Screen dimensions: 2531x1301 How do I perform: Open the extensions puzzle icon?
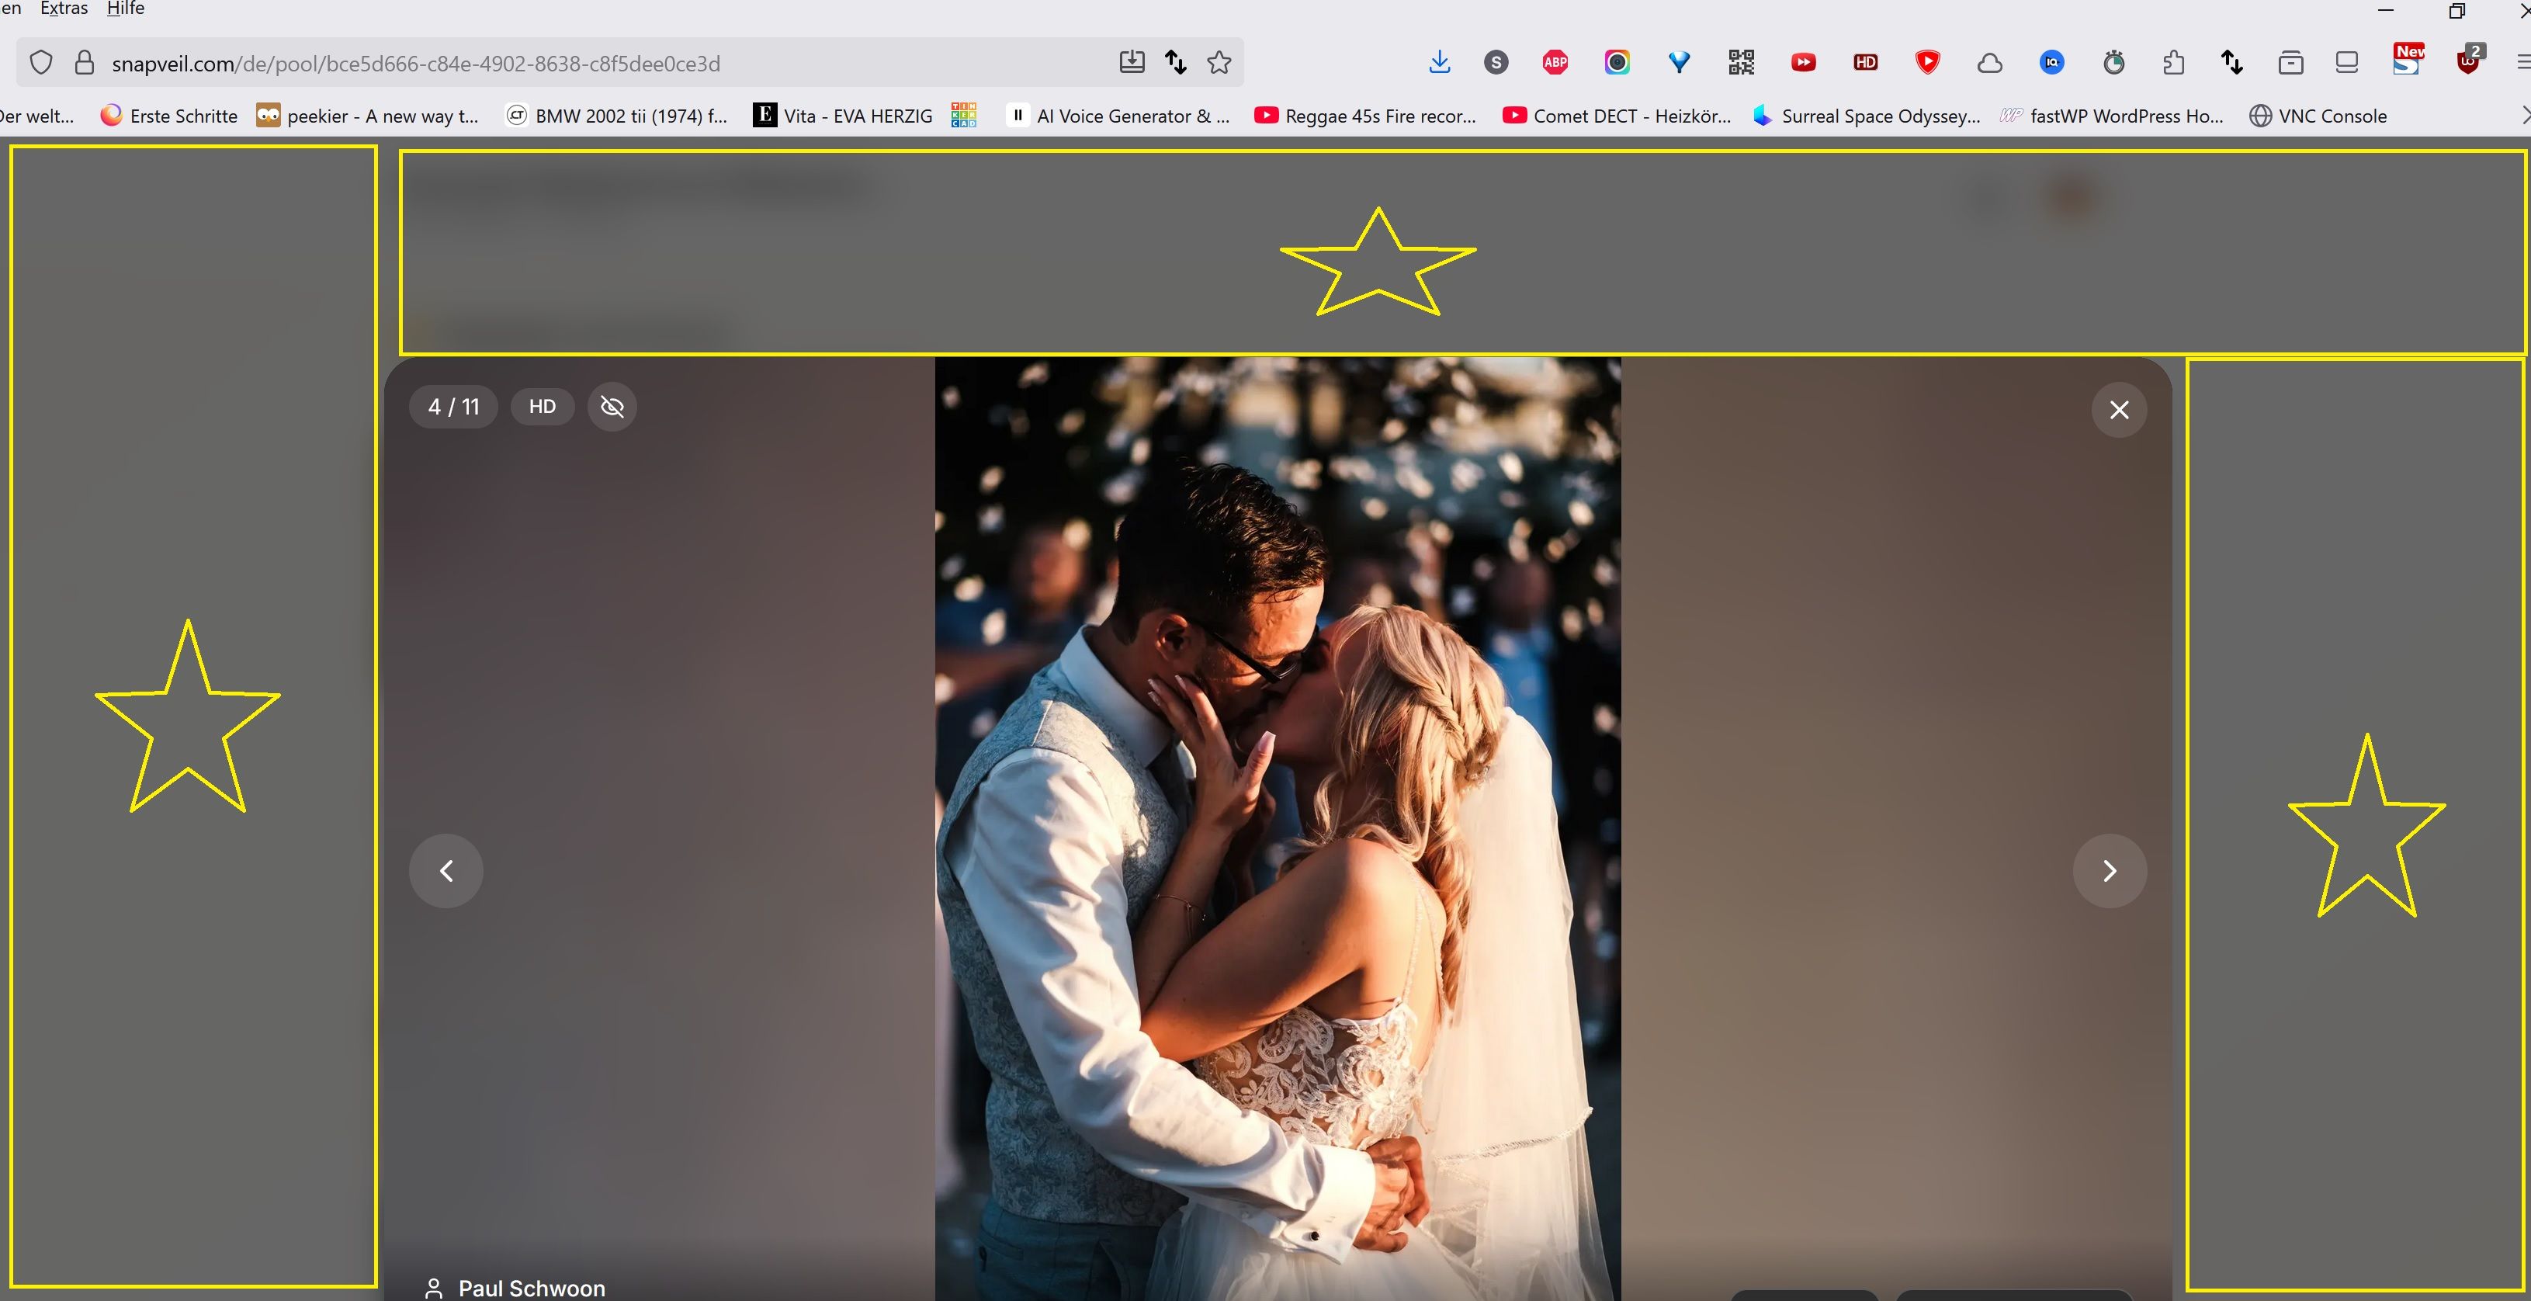coord(2173,63)
